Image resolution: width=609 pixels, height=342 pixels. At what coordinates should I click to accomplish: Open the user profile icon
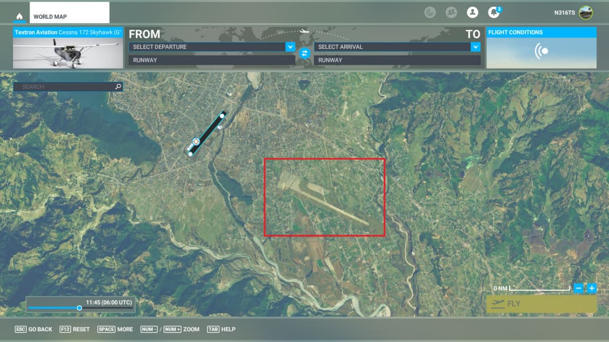472,12
